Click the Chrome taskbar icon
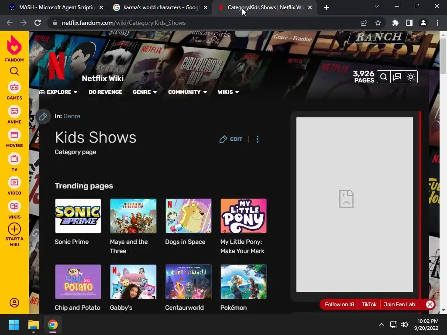 [x=52, y=325]
